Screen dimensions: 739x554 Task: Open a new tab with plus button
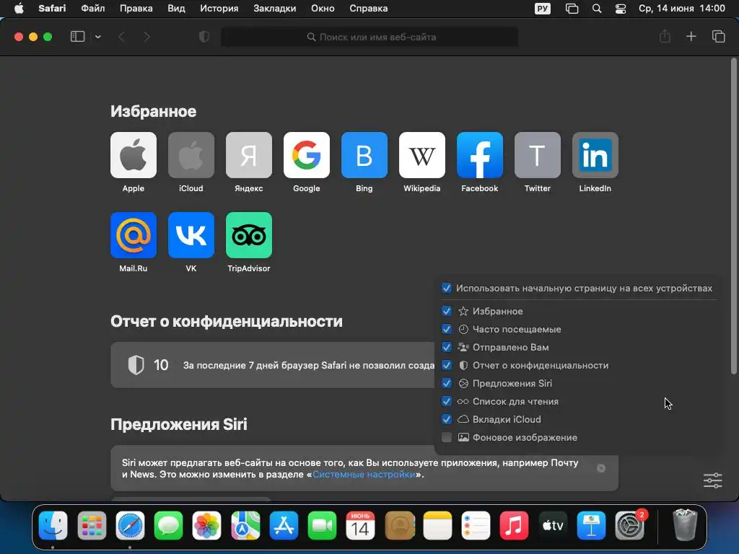point(691,36)
